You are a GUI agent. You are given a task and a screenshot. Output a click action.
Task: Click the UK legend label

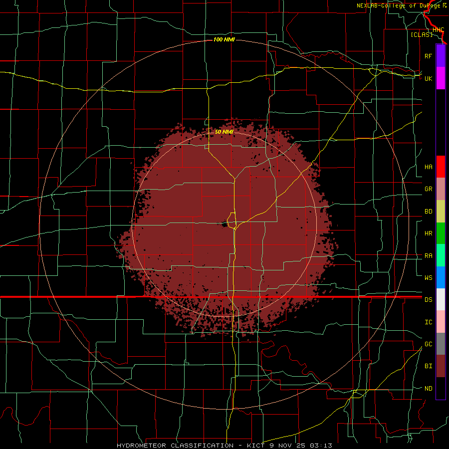pos(428,78)
